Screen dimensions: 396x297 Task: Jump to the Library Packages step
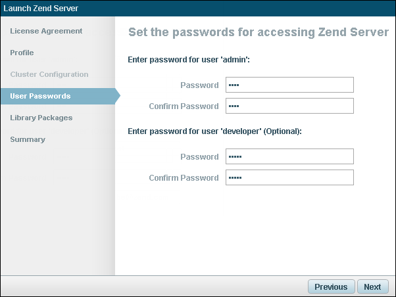pos(41,118)
